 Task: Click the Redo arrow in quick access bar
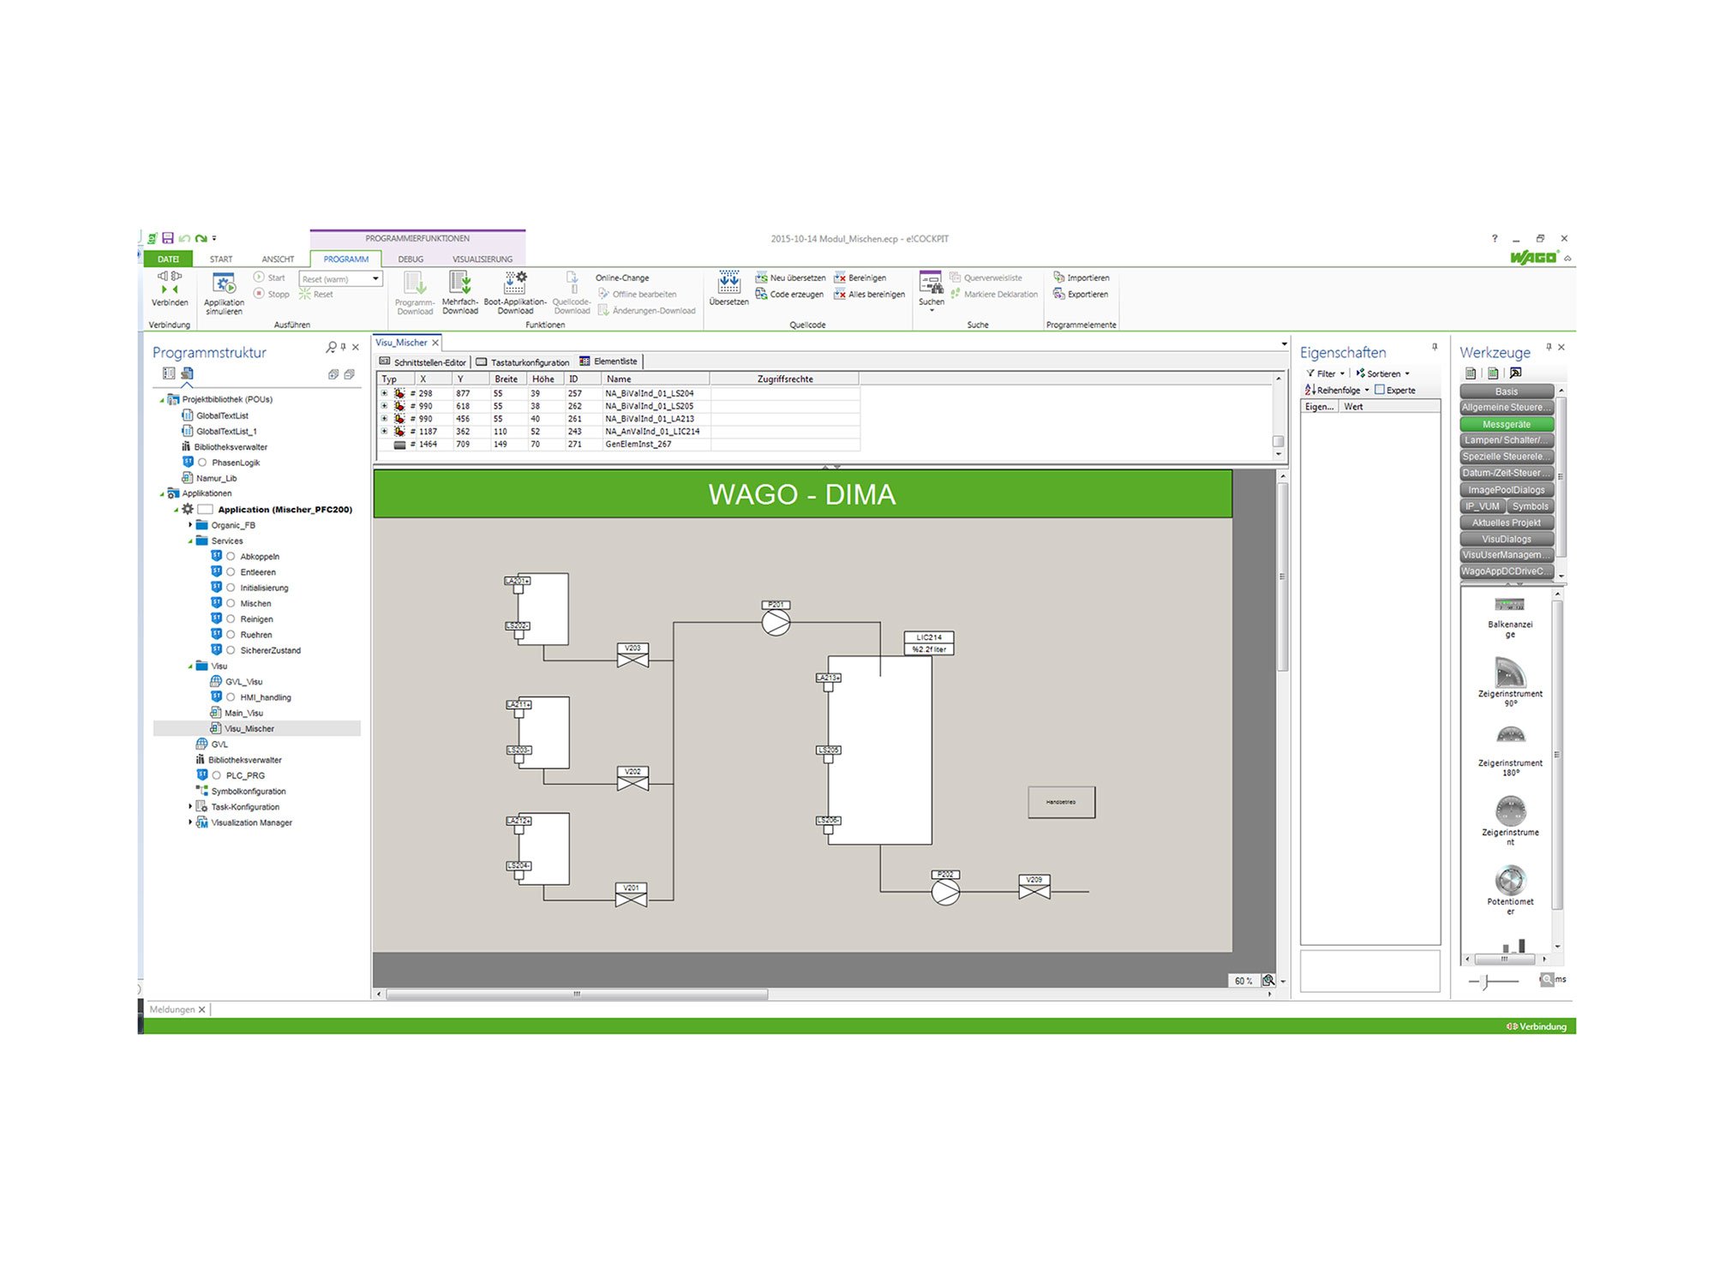coord(201,238)
